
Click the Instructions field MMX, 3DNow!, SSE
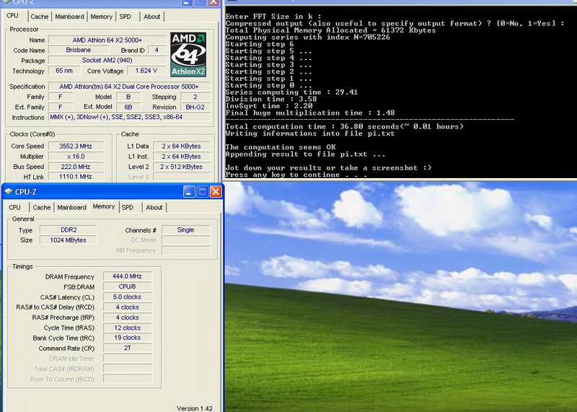[x=129, y=117]
